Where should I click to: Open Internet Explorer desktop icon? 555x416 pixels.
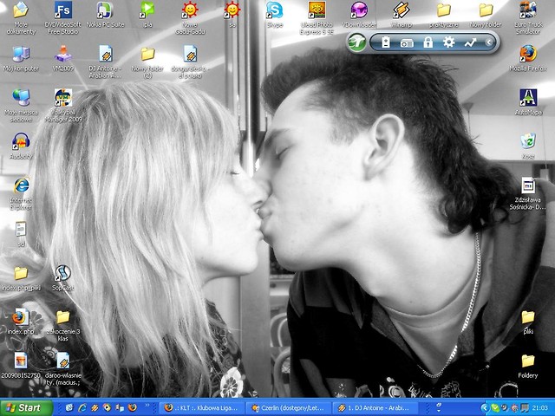[x=21, y=193]
